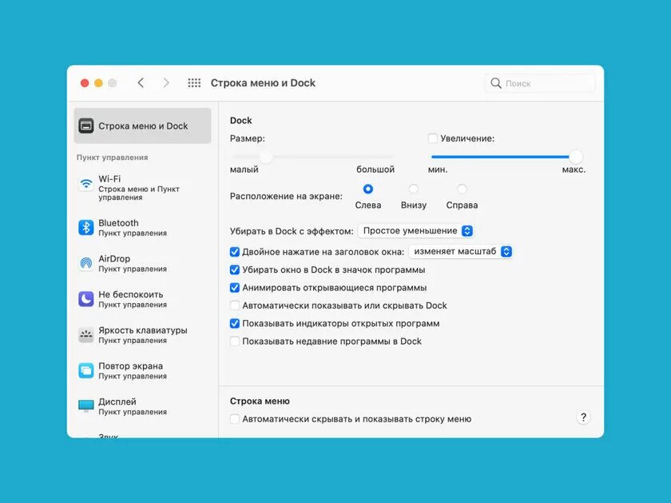
Task: Open the Дисплей sidebar entry
Action: click(142, 406)
